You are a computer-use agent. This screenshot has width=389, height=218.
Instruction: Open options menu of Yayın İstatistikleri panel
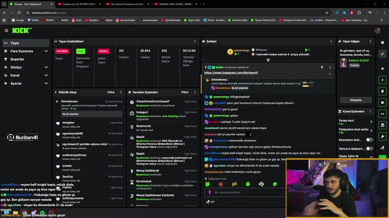[195, 41]
